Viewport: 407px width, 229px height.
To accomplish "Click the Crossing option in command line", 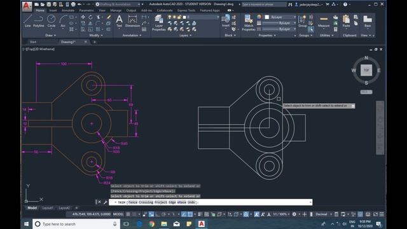I will (x=146, y=202).
